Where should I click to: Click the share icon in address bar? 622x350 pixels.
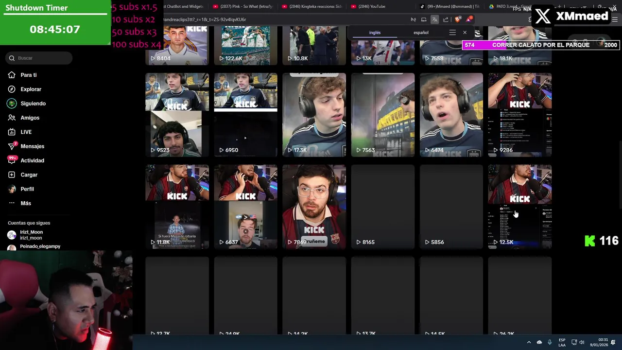point(446,19)
